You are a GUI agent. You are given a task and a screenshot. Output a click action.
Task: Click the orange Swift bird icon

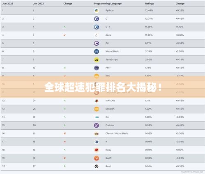coord(97,158)
